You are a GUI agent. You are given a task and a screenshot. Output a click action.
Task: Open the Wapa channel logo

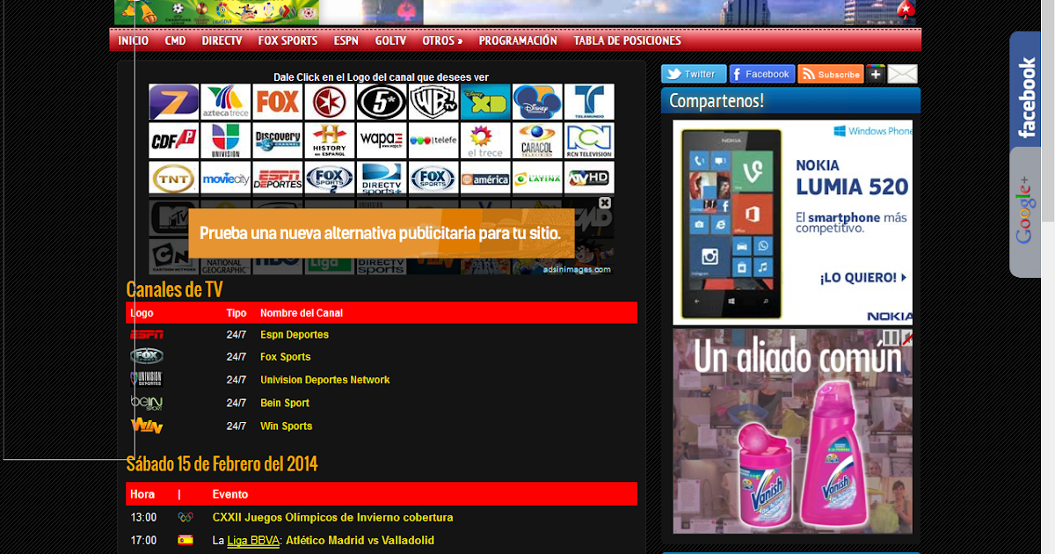tap(382, 141)
